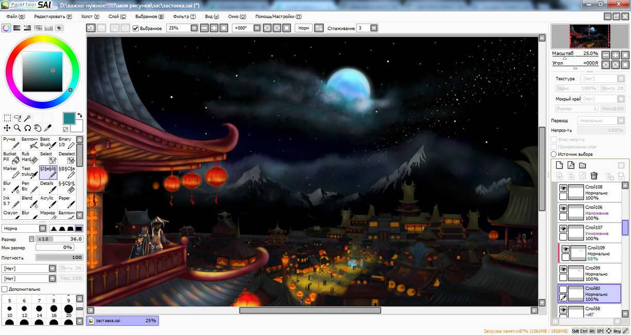Enable the Дополнительно checkbox
Viewport: 631px width, 335px height.
(5, 289)
